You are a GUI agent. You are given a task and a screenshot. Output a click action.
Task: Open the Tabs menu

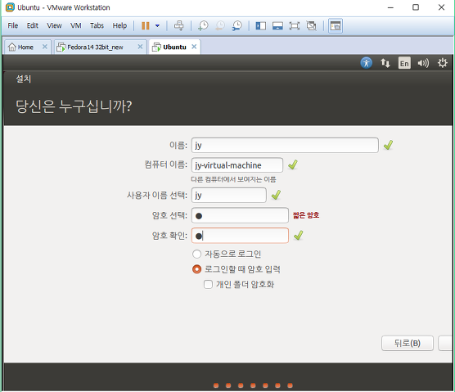(97, 25)
